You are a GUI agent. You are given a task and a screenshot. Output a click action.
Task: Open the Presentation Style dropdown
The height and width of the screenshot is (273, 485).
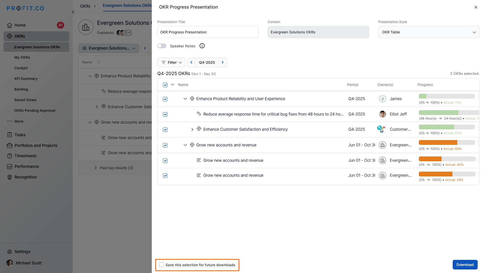coord(428,32)
